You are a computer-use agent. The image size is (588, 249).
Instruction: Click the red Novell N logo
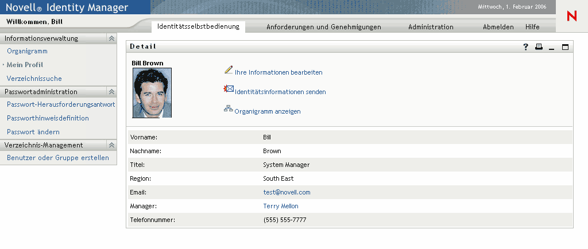coord(572,16)
